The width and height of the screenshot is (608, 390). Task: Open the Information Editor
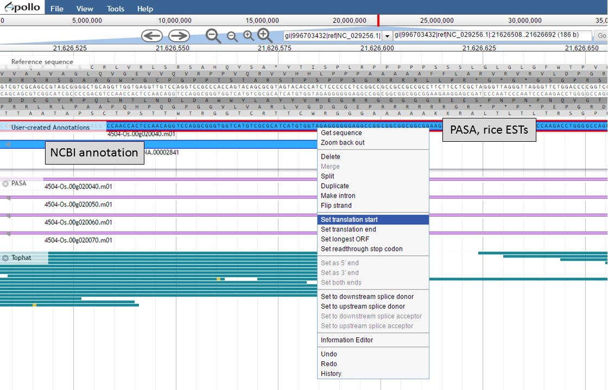coord(373,340)
